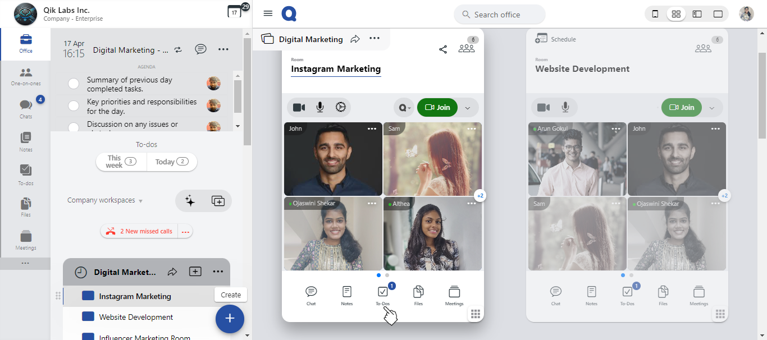Open the hamburger menu next to logo

click(x=268, y=13)
